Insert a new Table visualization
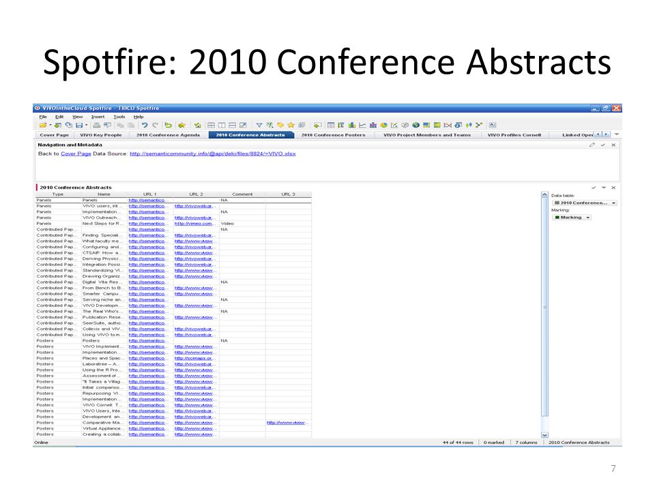 click(x=330, y=125)
